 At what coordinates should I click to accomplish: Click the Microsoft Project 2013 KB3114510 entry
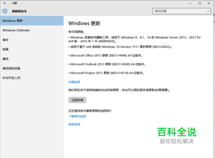pyautogui.click(x=106, y=73)
